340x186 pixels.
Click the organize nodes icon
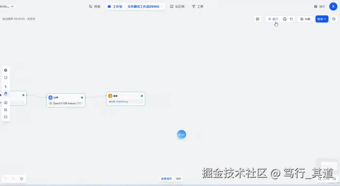point(6,110)
